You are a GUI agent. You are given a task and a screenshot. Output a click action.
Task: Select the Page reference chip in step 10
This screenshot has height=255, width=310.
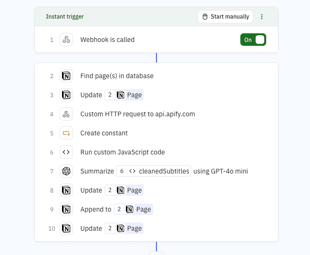(124, 228)
